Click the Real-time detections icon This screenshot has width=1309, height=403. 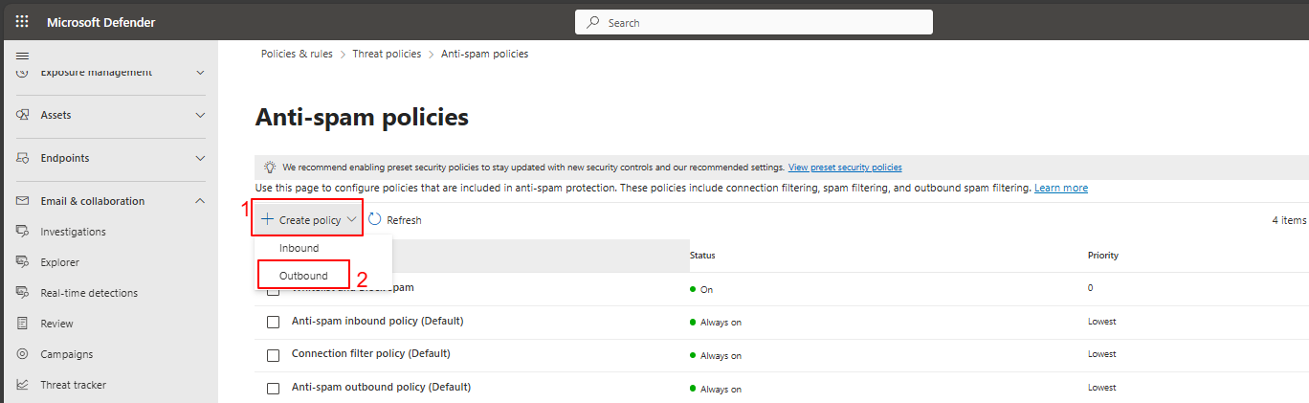(x=22, y=293)
